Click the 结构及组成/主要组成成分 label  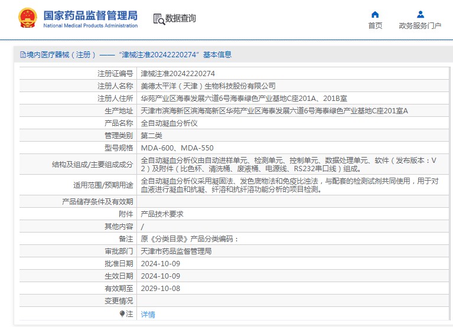coord(93,165)
